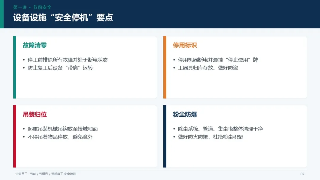Select bullet 起重吊装机械吊钩放至接触地面
The image size is (320, 180).
[x=63, y=129]
